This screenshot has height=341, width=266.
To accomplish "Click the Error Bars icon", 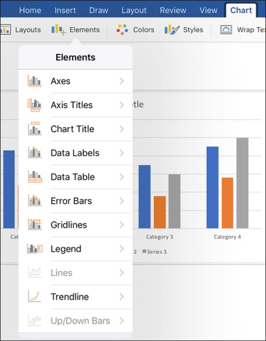I will [35, 200].
